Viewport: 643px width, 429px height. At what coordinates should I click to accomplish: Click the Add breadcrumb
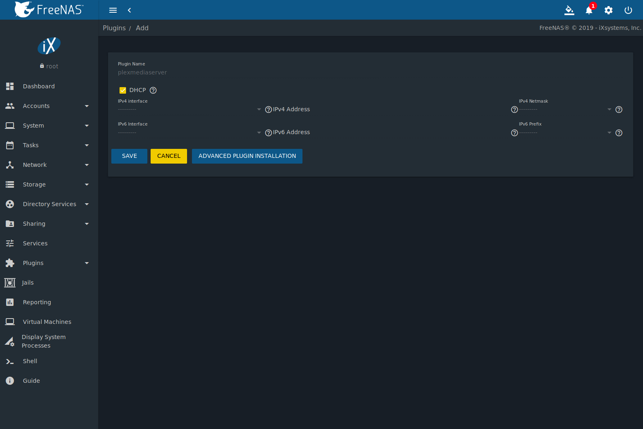142,28
